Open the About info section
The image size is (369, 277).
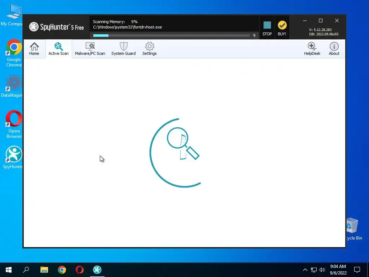pyautogui.click(x=334, y=49)
